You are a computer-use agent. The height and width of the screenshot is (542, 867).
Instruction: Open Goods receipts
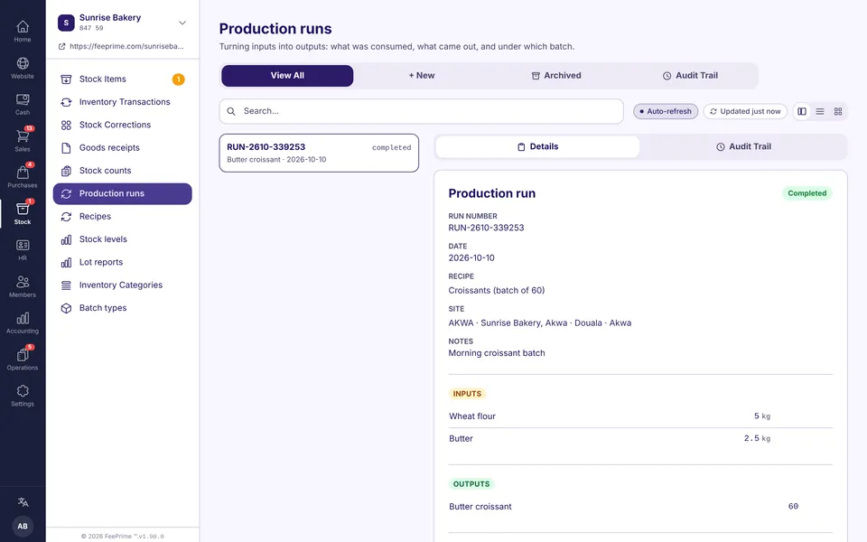coord(122,147)
